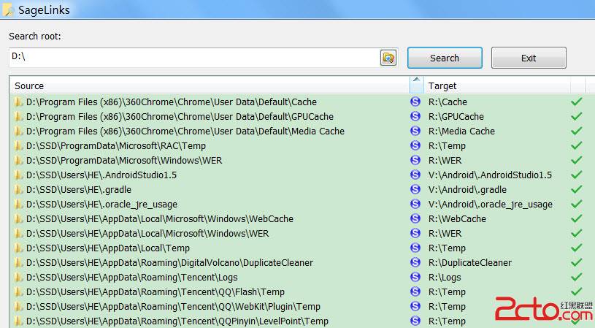The image size is (595, 328).
Task: Click green checkmark of R:\DuplicateCleaner row
Action: point(577,262)
